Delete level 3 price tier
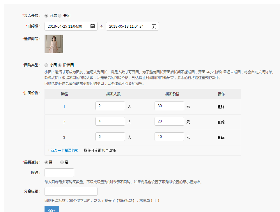 coord(221,138)
